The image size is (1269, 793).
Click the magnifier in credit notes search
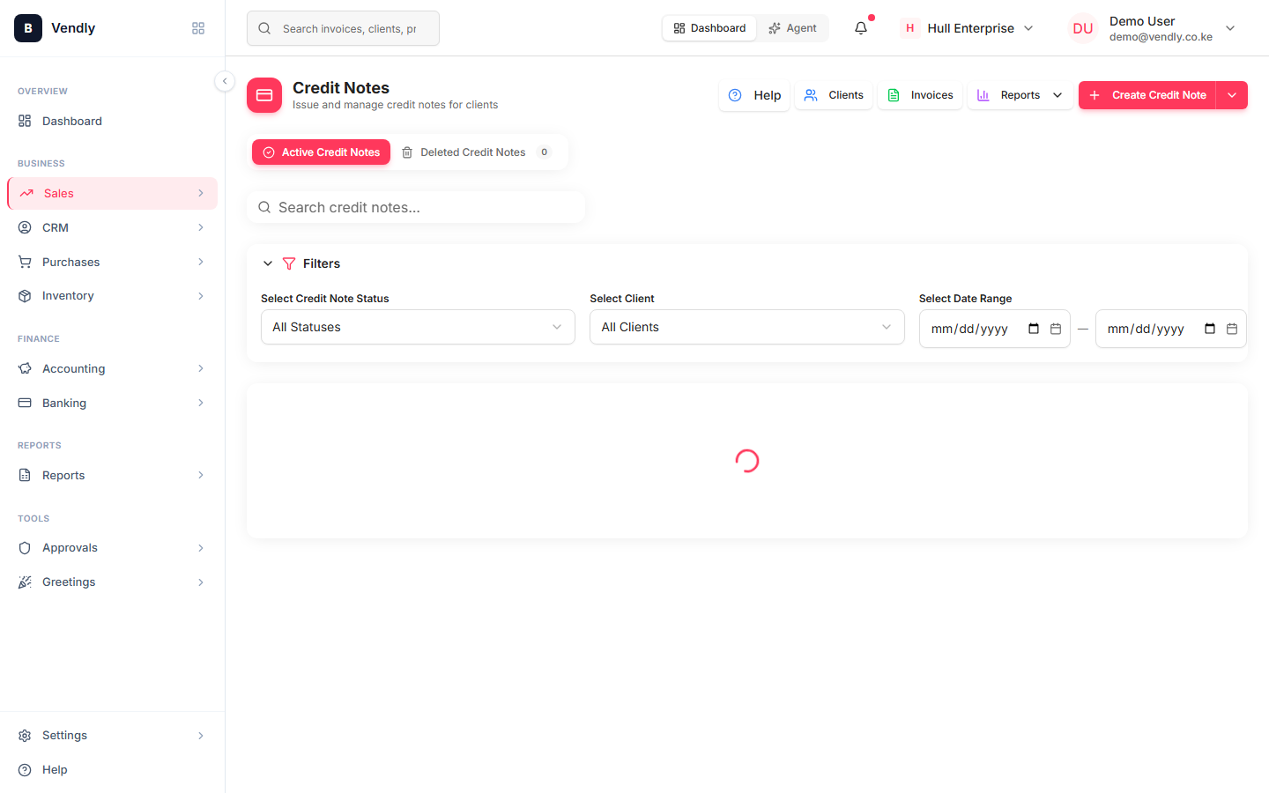(x=264, y=207)
